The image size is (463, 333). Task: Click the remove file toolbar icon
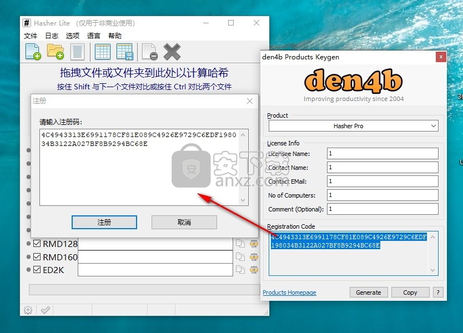150,52
